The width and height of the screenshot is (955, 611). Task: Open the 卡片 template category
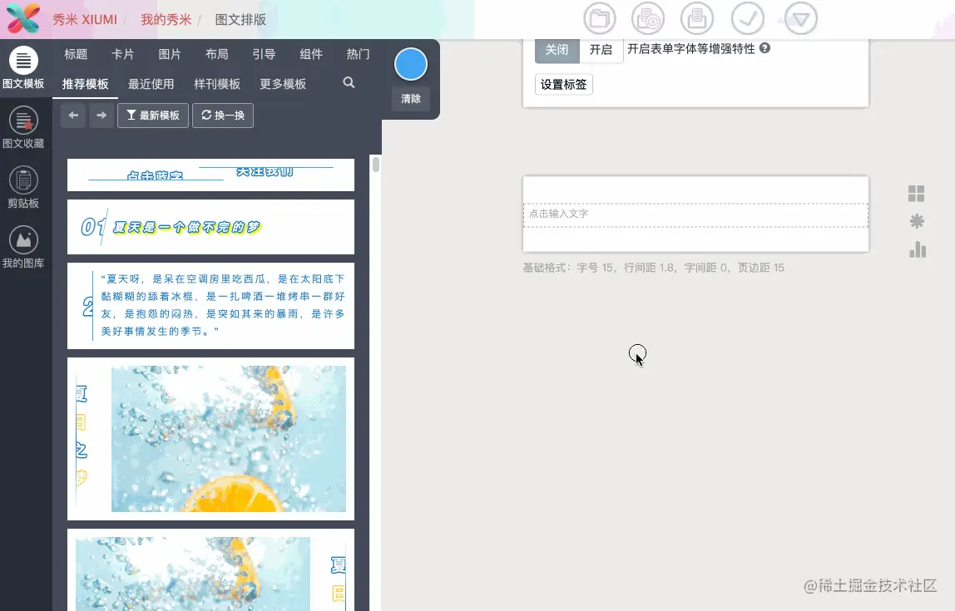[122, 54]
